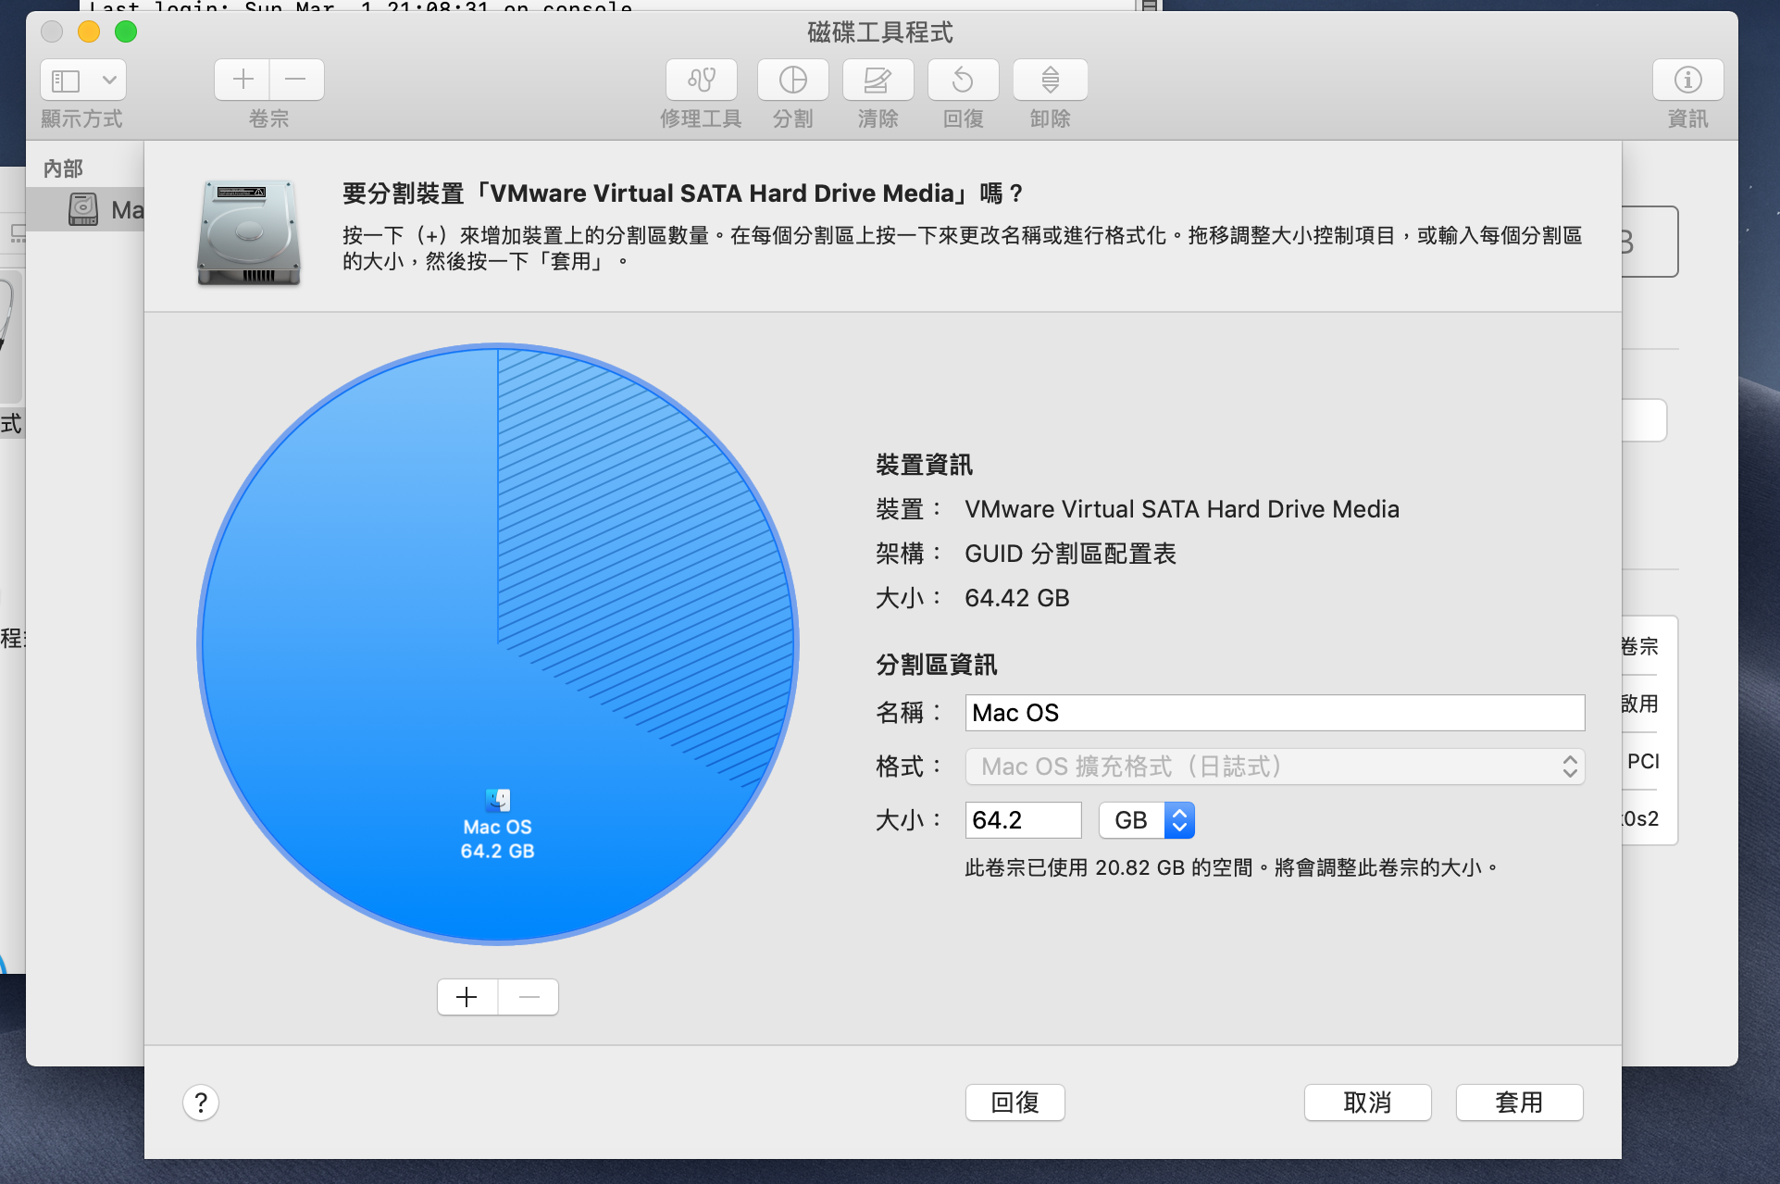Add a partition with the plus button below the pie chart
The width and height of the screenshot is (1780, 1184).
[467, 997]
